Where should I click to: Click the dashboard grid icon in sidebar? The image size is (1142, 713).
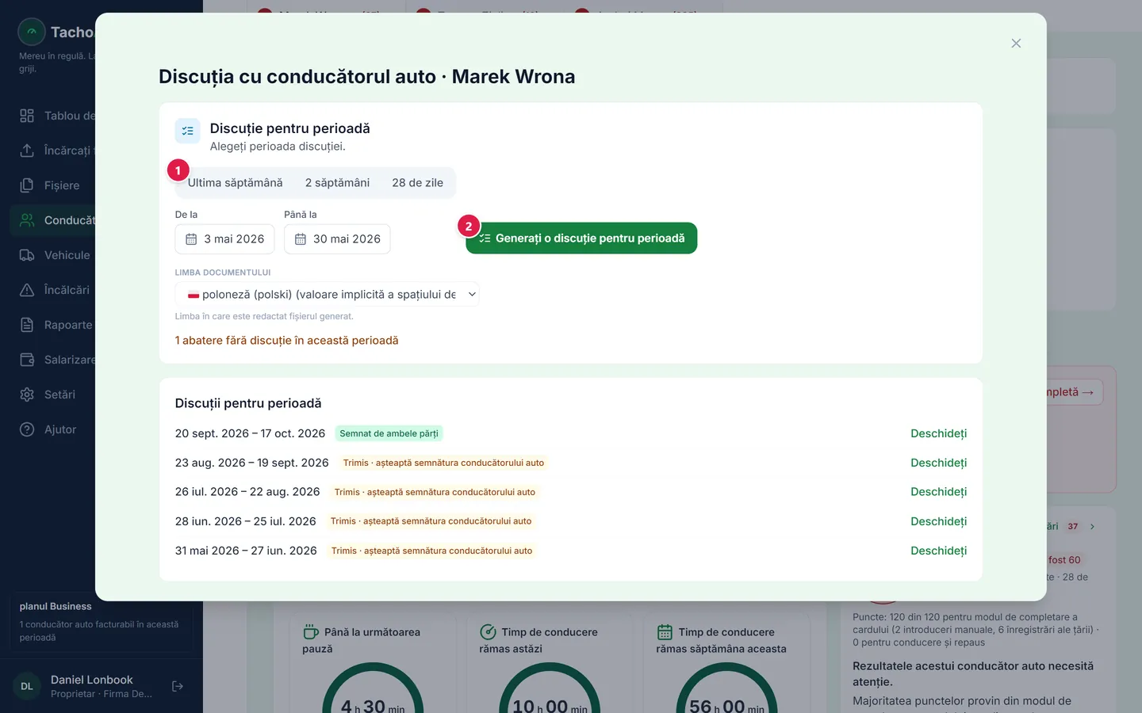[x=27, y=116]
